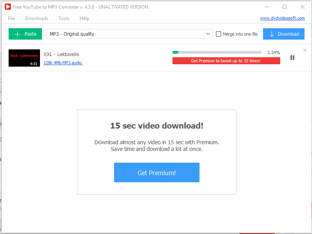The image size is (312, 234).
Task: Remove XXL - Lektuvelis from the list
Action: point(305,50)
